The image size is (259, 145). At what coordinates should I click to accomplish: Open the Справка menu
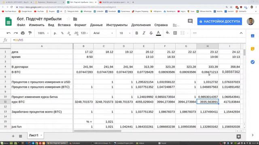coord(161,25)
